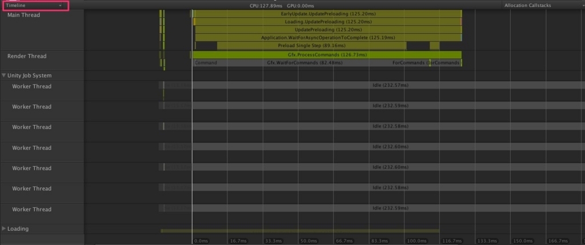Click the 150.0ms time ruler mark
This screenshot has width=585, height=245.
(521, 241)
